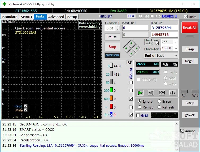Click the End LBA field showing 312579694

point(164,28)
